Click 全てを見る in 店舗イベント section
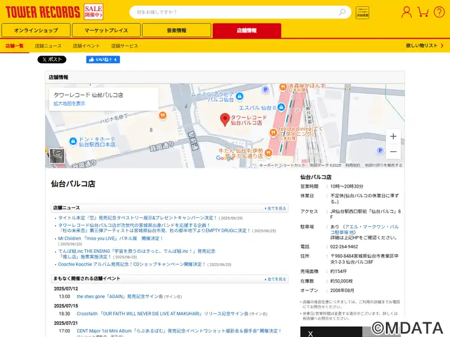 (x=276, y=279)
